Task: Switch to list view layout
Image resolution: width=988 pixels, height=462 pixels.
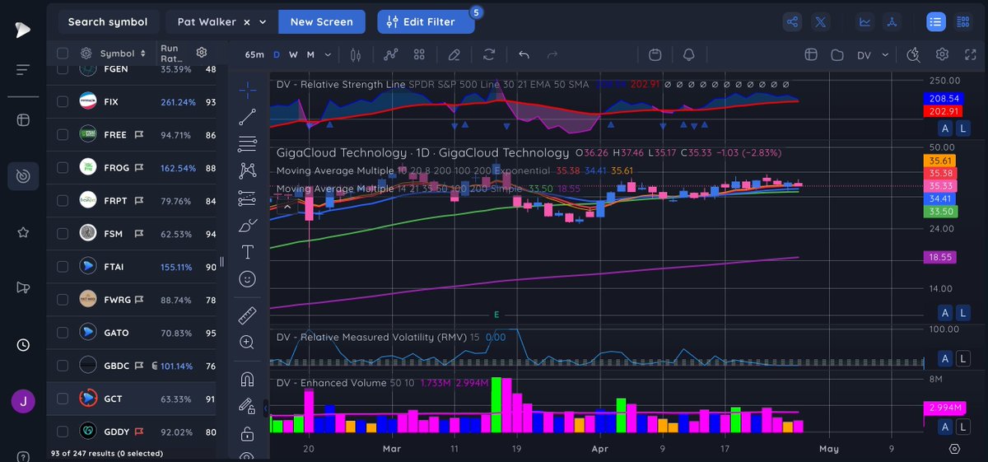Action: (x=935, y=22)
